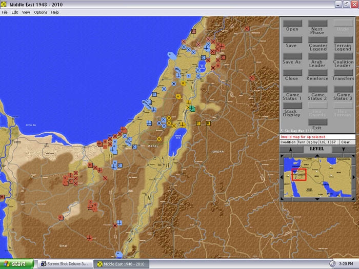The height and width of the screenshot is (269, 359).
Task: Open the Edit menu
Action: click(15, 12)
